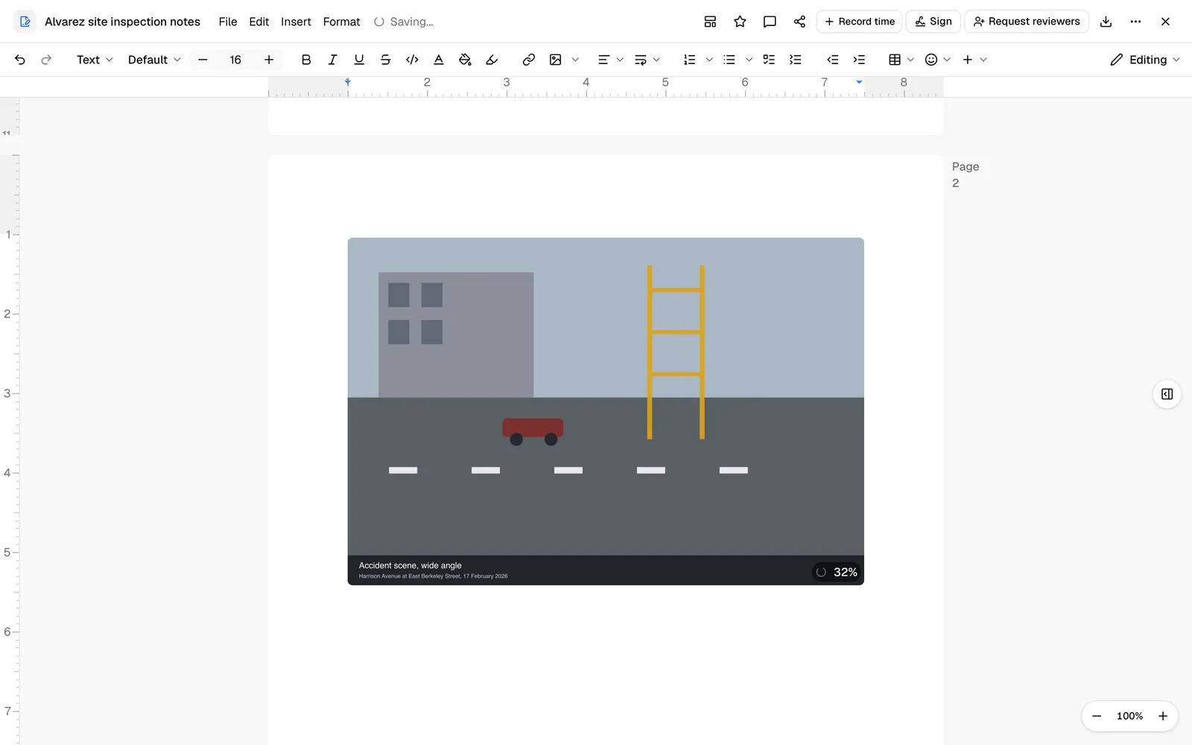Viewport: 1192px width, 745px height.
Task: Click the Record time button
Action: tap(860, 22)
